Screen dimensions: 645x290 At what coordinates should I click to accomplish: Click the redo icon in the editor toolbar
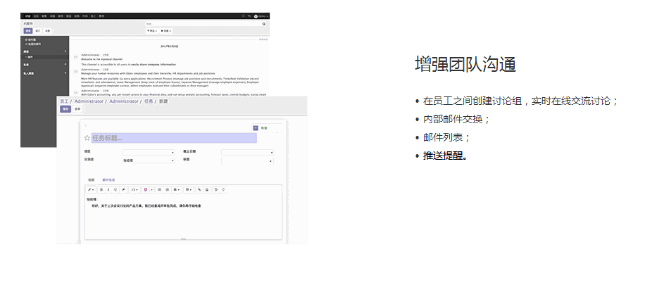click(223, 189)
